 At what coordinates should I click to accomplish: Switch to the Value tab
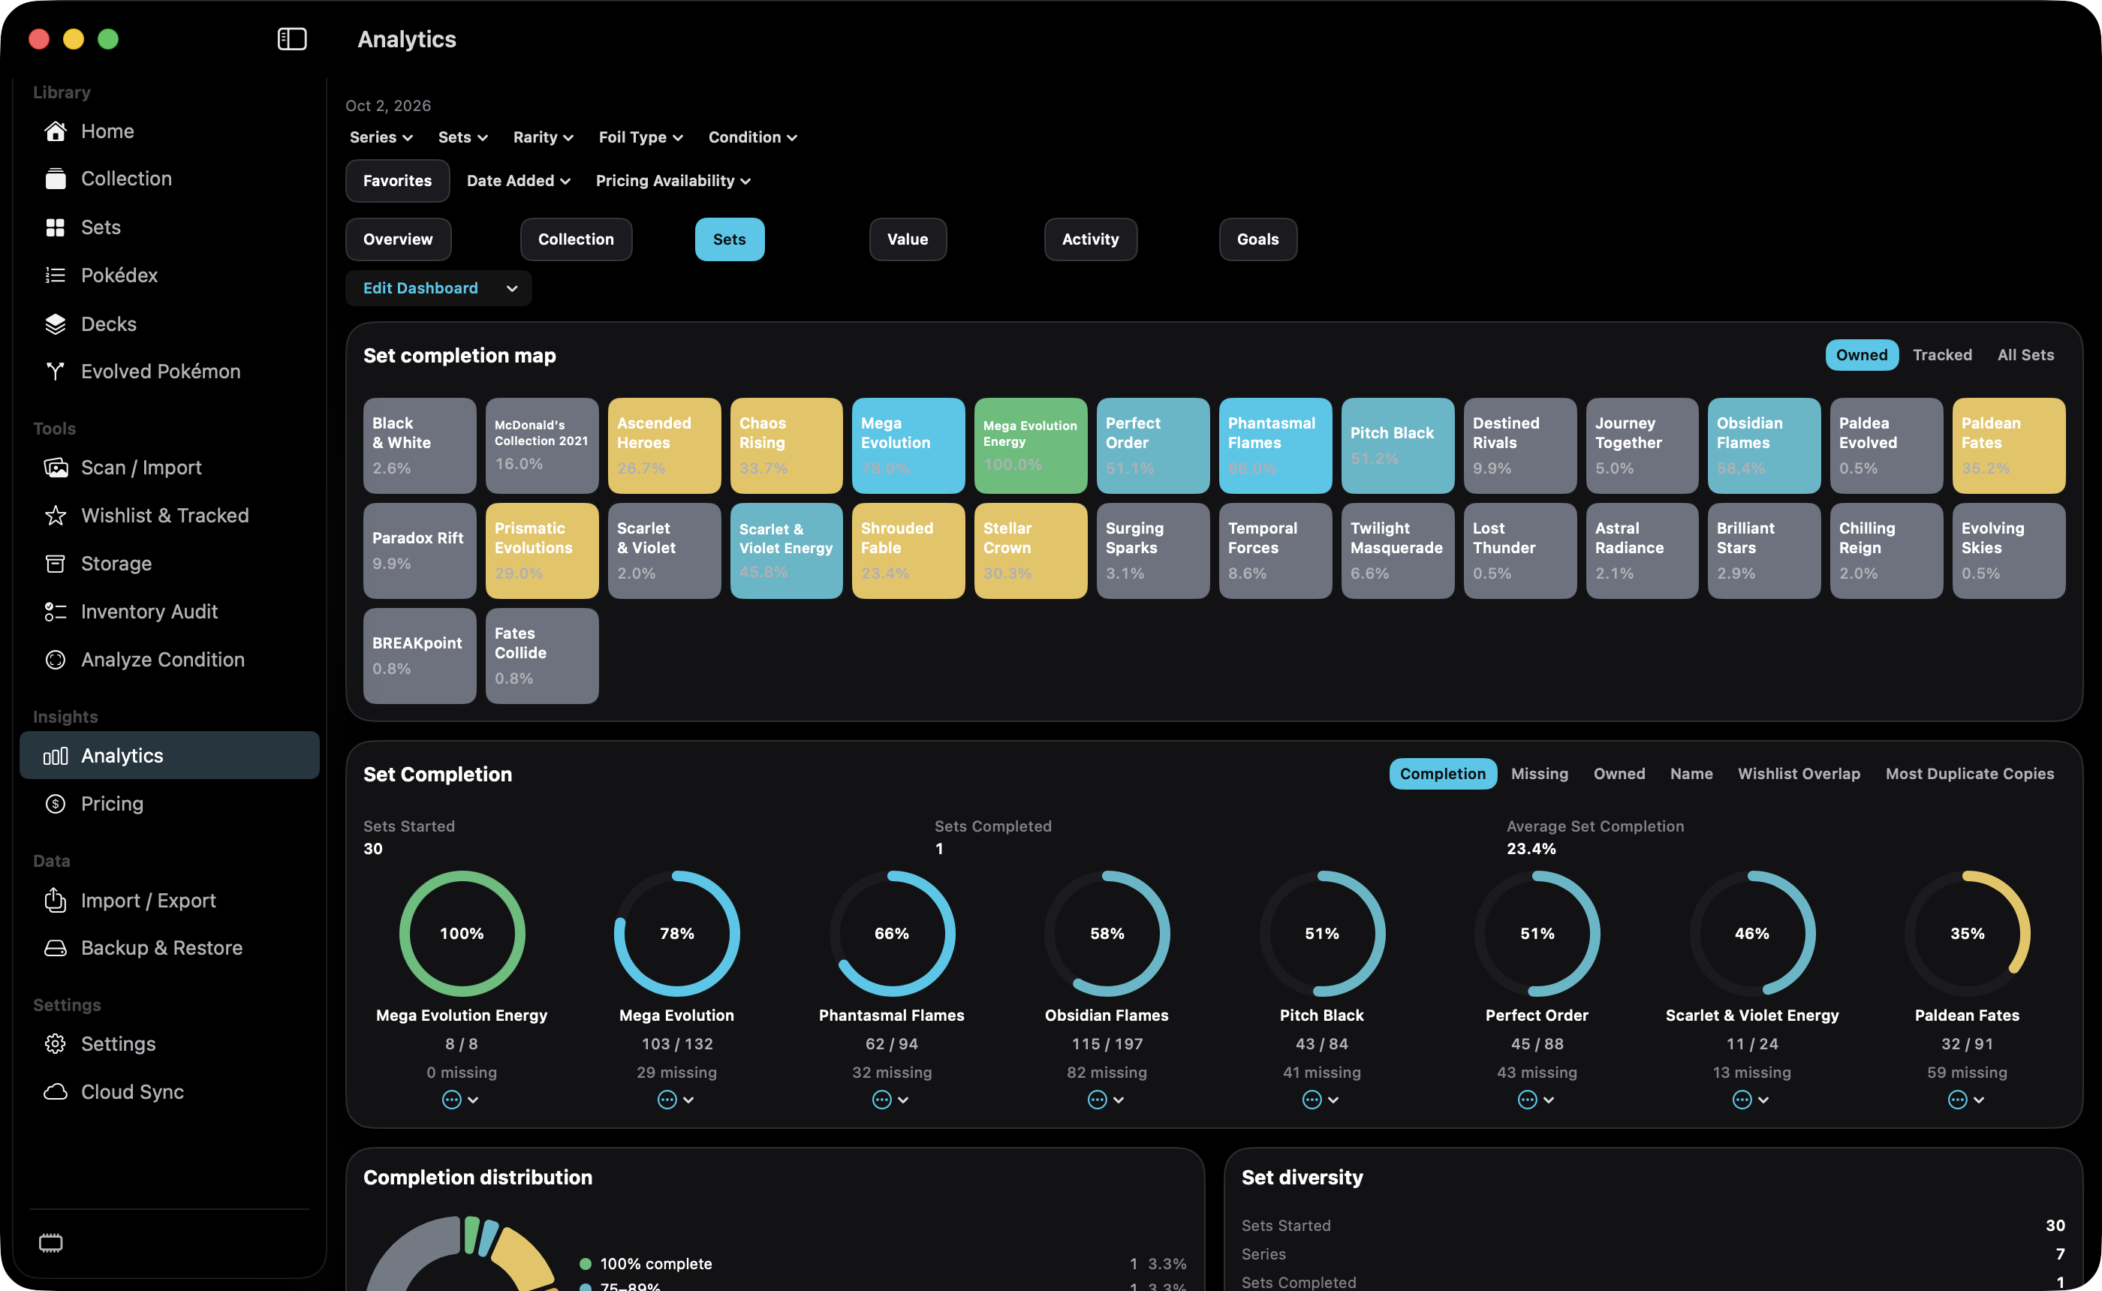[x=907, y=239]
